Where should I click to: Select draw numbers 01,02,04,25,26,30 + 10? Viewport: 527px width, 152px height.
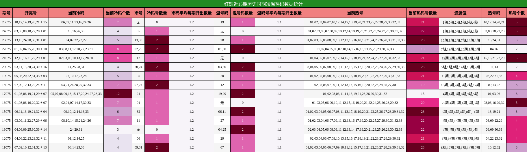point(31,49)
